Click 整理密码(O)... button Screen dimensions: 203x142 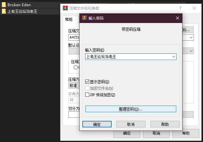click(131, 109)
